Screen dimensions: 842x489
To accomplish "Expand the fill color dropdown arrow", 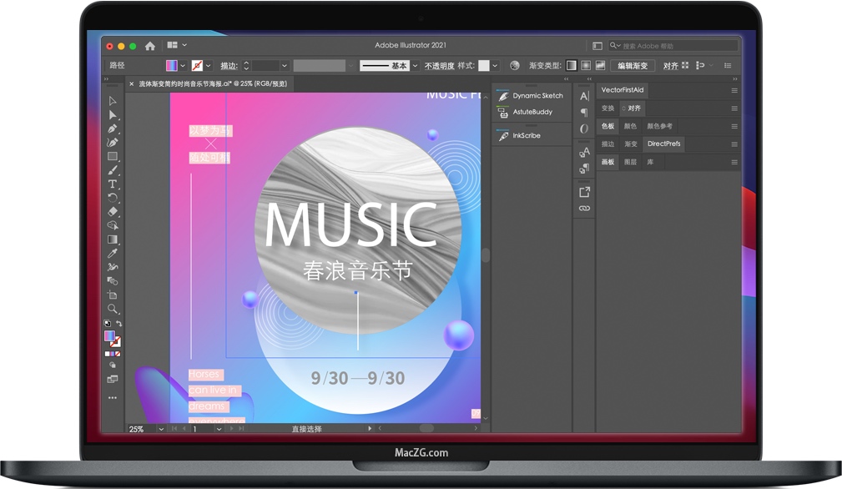I will coord(183,65).
